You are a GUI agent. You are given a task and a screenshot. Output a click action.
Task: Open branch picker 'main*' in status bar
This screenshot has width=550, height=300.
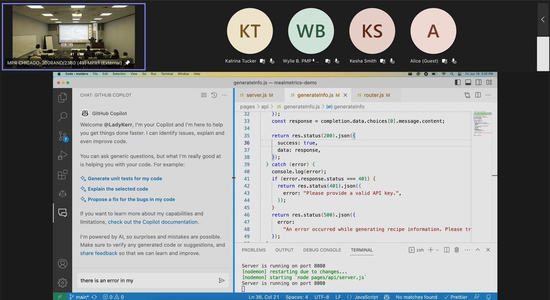click(79, 297)
